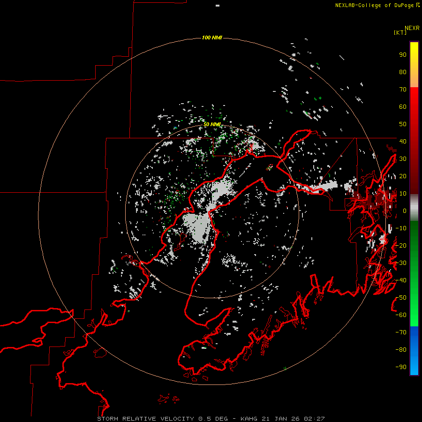Click the -80 knot scale value
Screen dimensions: 422x422
click(401, 350)
